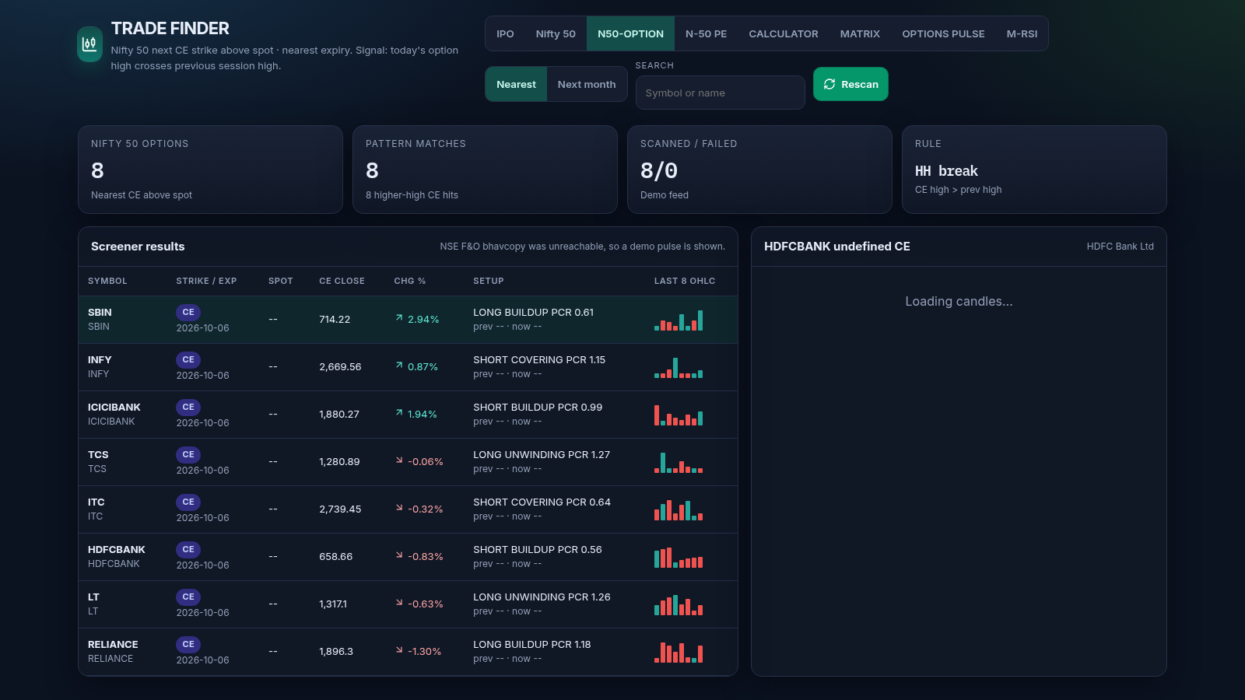
Task: Click the RELIANCE expiry date 2026-10-06
Action: [x=202, y=660]
